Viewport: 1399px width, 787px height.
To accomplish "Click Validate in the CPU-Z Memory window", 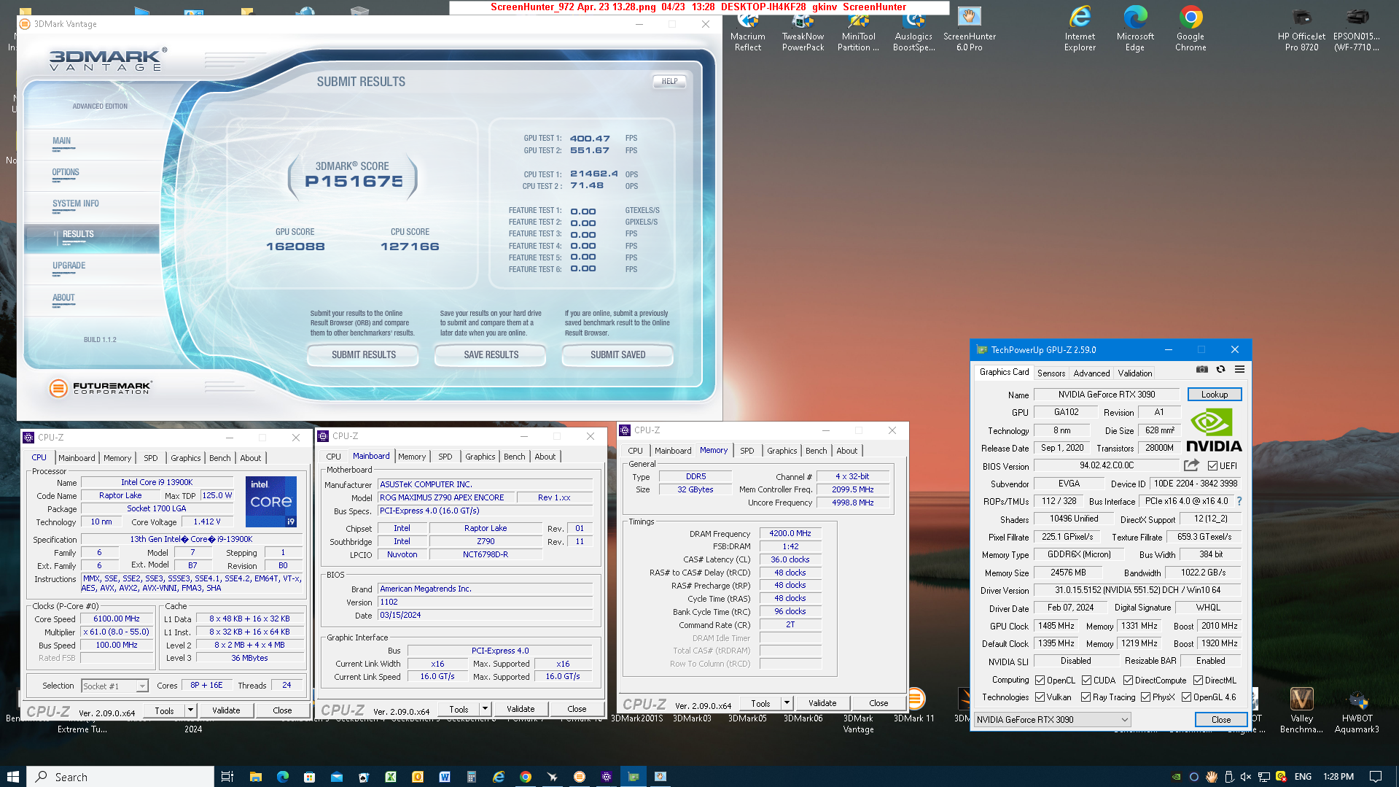I will pos(822,704).
